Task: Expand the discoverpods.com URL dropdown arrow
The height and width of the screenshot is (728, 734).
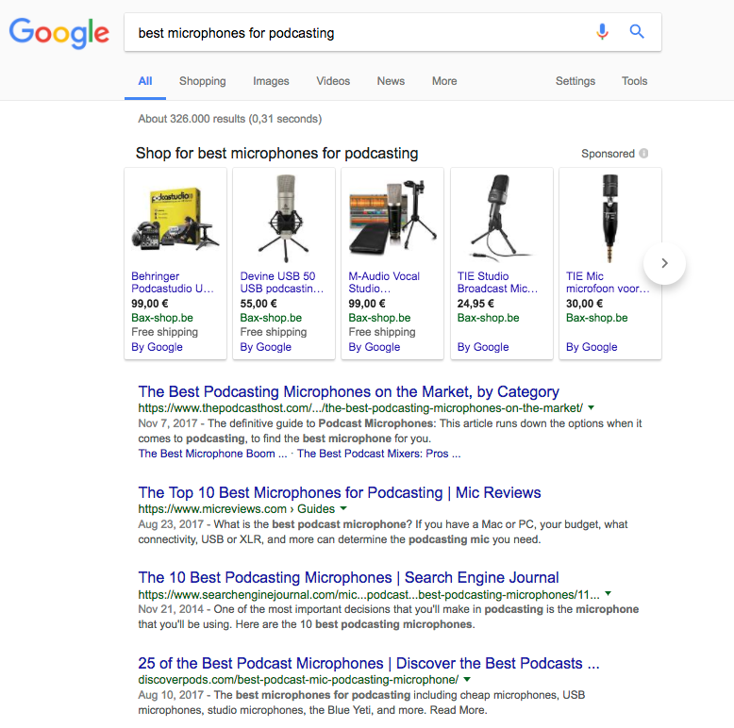Action: click(467, 679)
